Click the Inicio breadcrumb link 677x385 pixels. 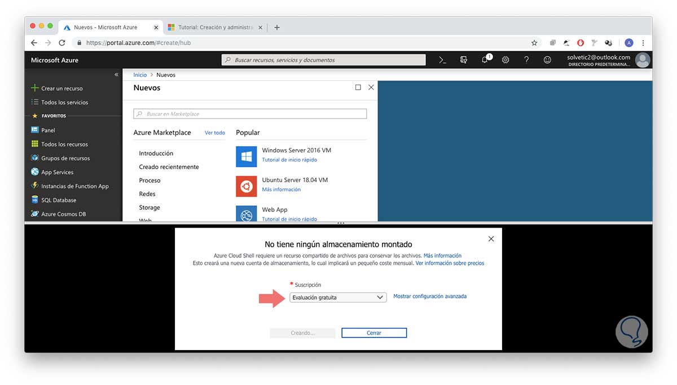[140, 75]
